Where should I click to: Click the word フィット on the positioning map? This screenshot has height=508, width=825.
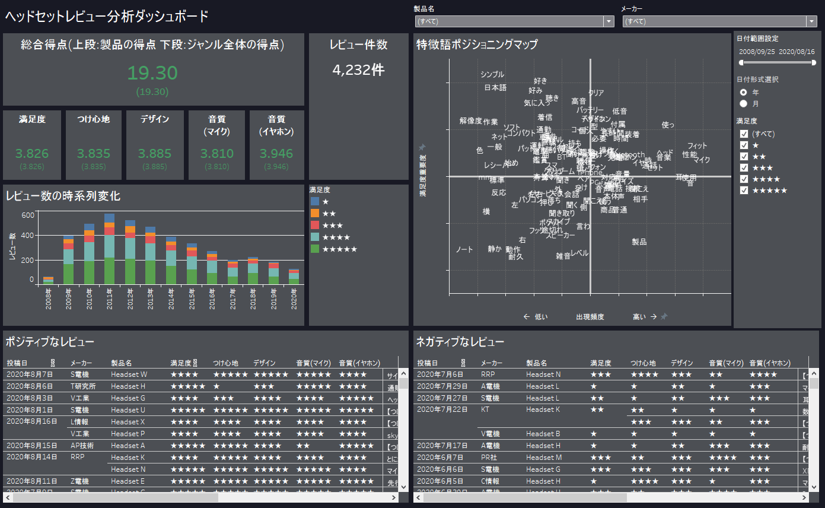(x=697, y=146)
